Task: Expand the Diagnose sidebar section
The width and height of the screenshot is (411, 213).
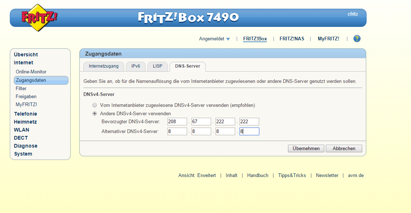Action: point(26,146)
